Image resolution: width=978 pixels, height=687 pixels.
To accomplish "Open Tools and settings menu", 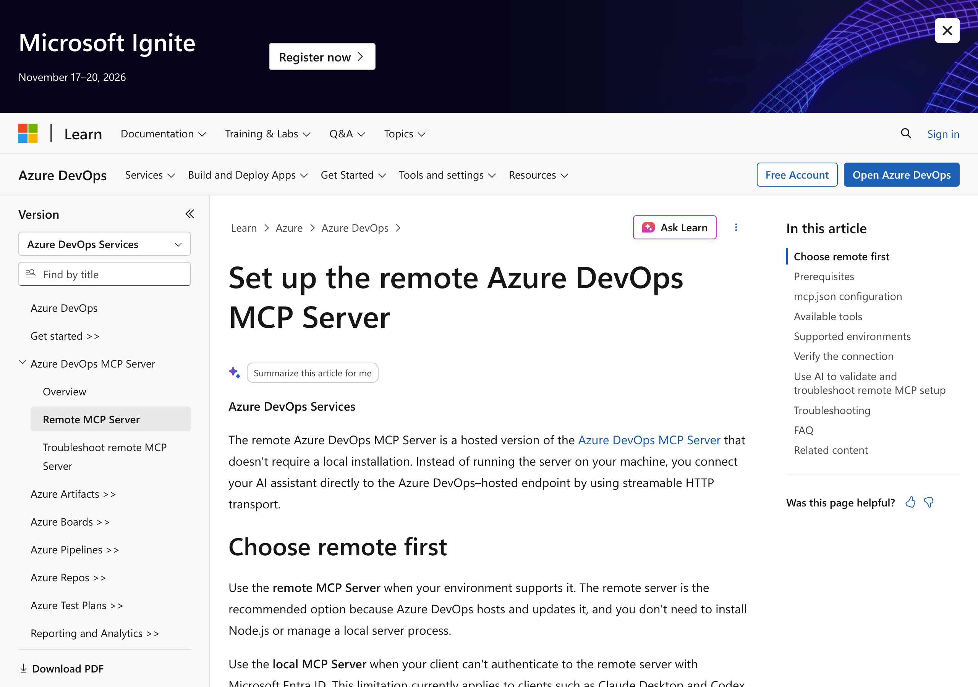I will (x=447, y=175).
